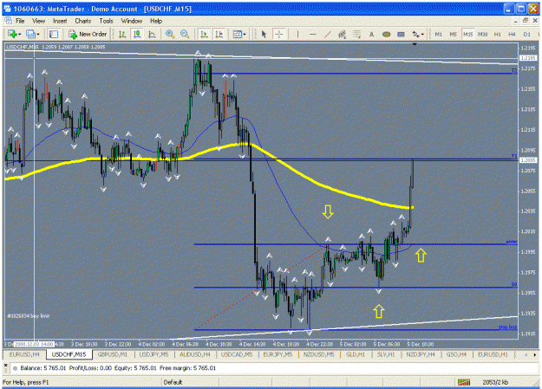The height and width of the screenshot is (389, 542).
Task: Switch to EURUSD,H4 chart tab
Action: click(x=24, y=354)
